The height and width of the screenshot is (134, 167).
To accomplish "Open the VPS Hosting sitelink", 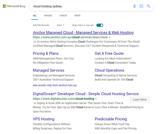I will pos(44,119).
